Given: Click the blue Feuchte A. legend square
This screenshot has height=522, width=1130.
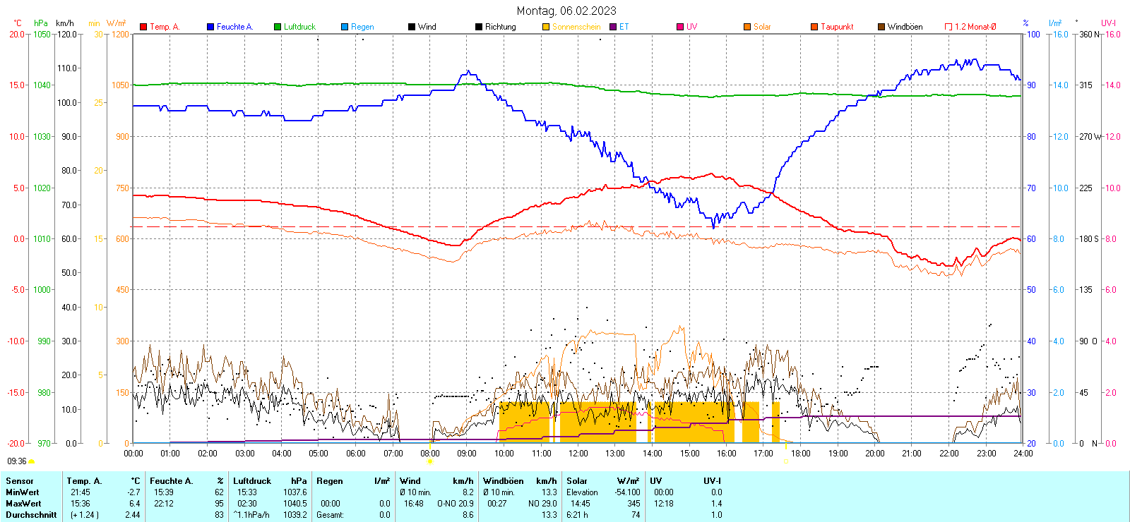Looking at the screenshot, I should tap(210, 27).
